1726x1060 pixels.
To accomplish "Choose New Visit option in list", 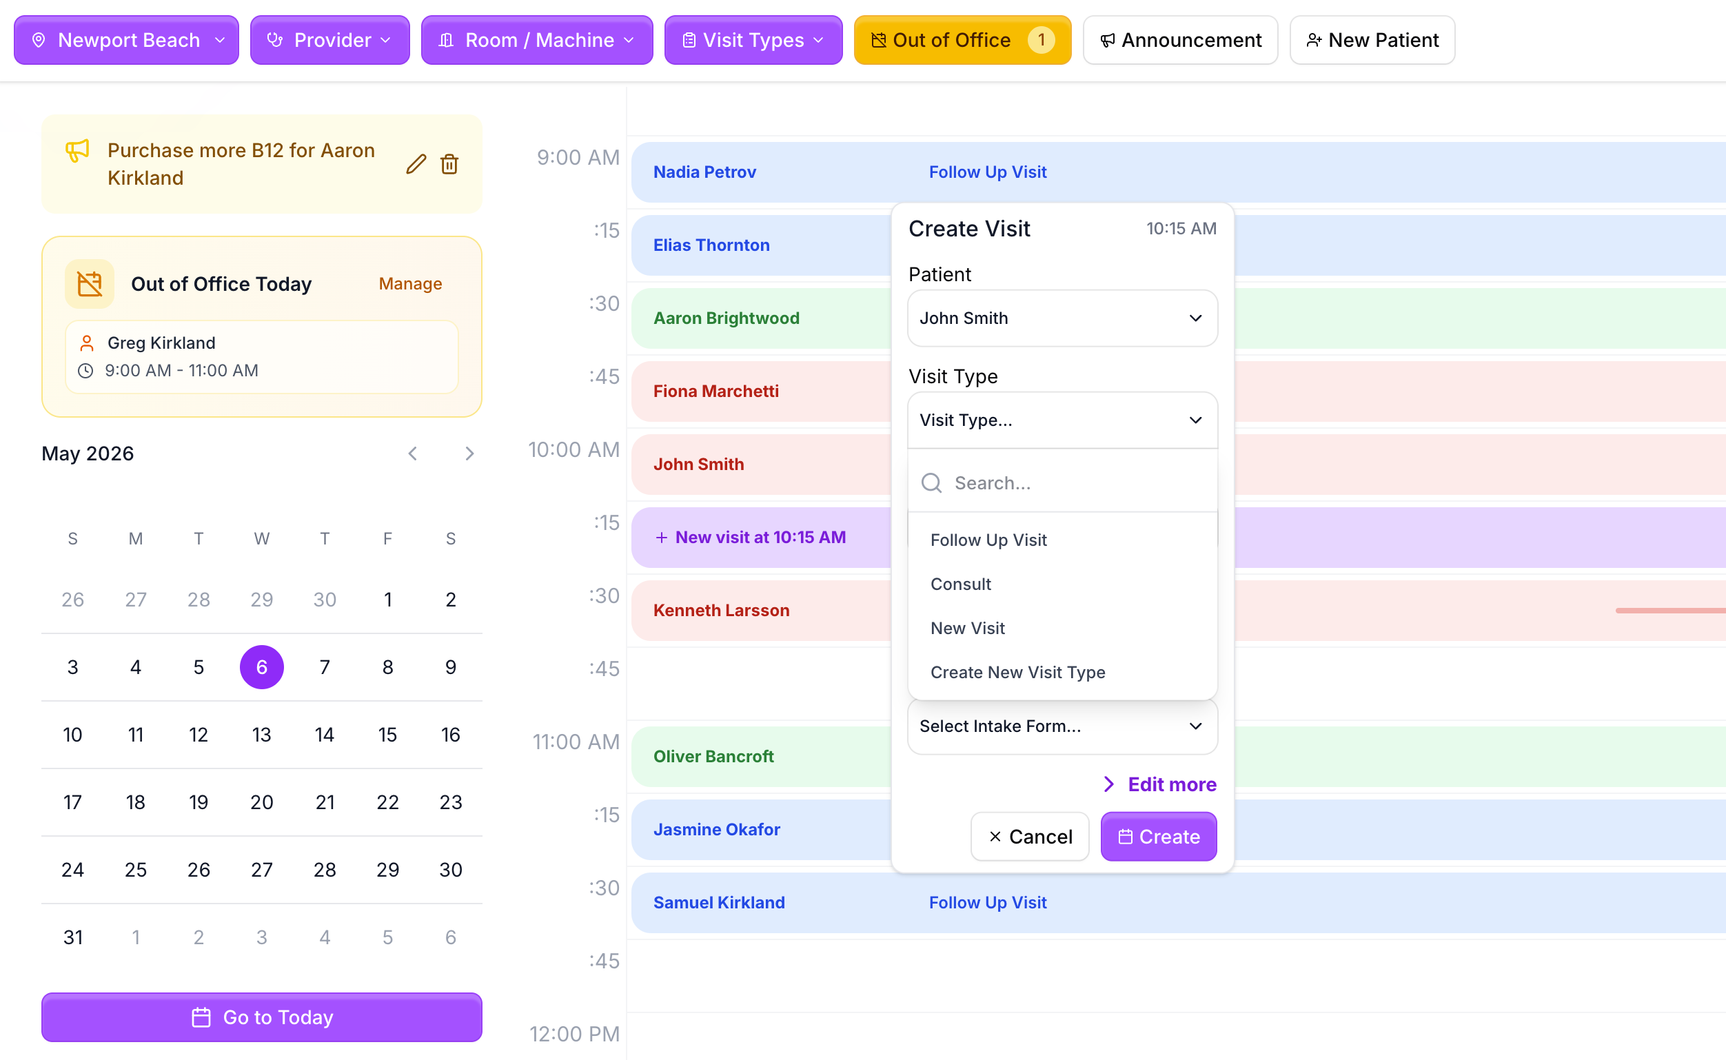I will pyautogui.click(x=1063, y=628).
